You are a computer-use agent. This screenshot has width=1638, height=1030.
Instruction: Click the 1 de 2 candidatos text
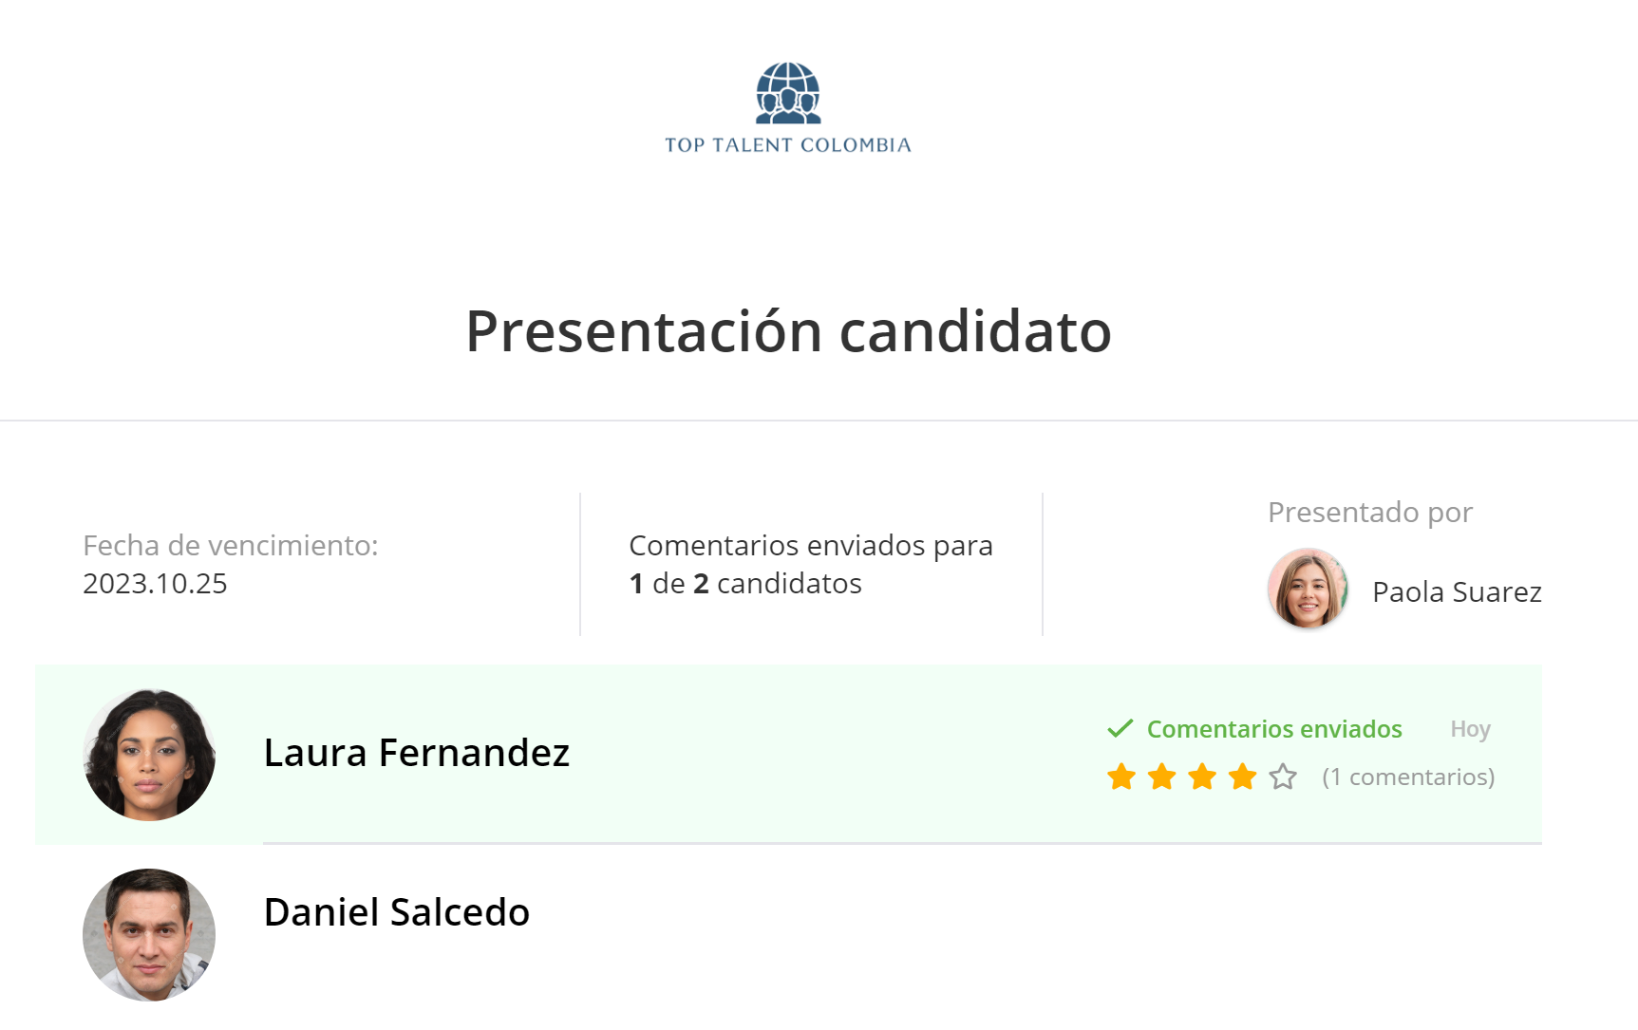(745, 584)
